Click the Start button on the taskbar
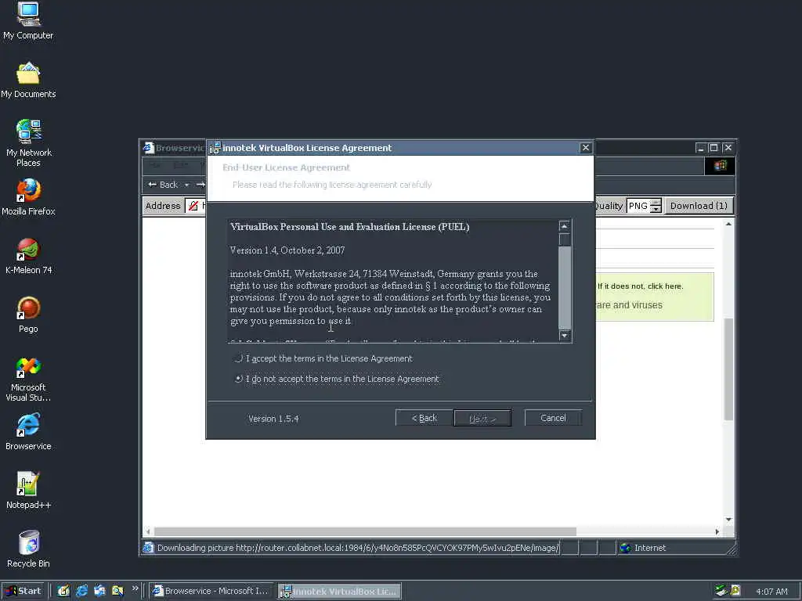Viewport: 802px width, 601px height. [x=23, y=591]
